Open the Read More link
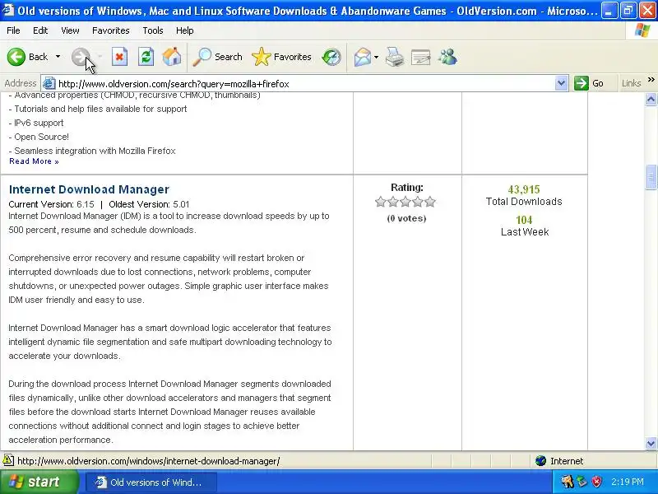Screen dimensions: 658x494 pyautogui.click(x=34, y=161)
